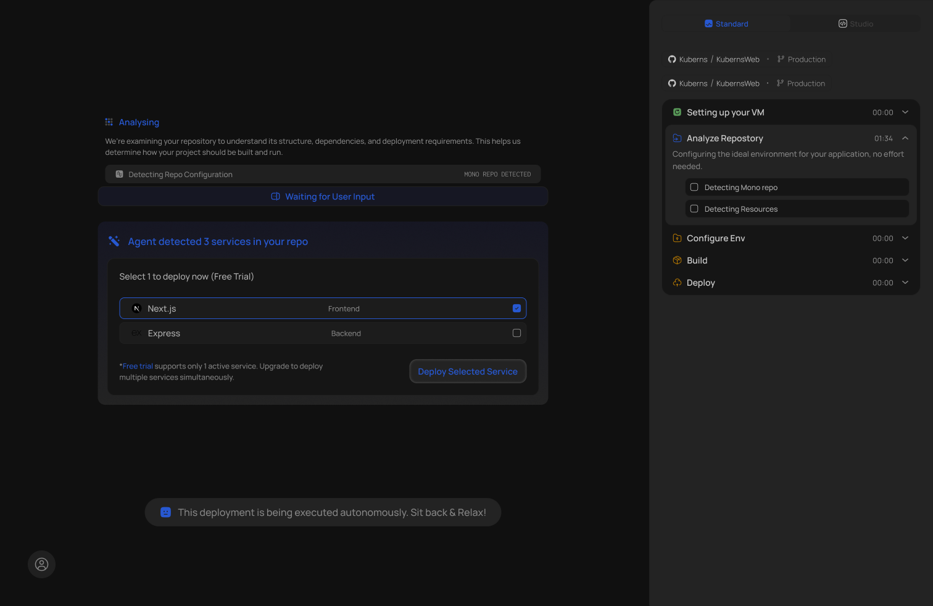Click the second row Production branch icon
Viewport: 933px width, 606px height.
point(780,83)
